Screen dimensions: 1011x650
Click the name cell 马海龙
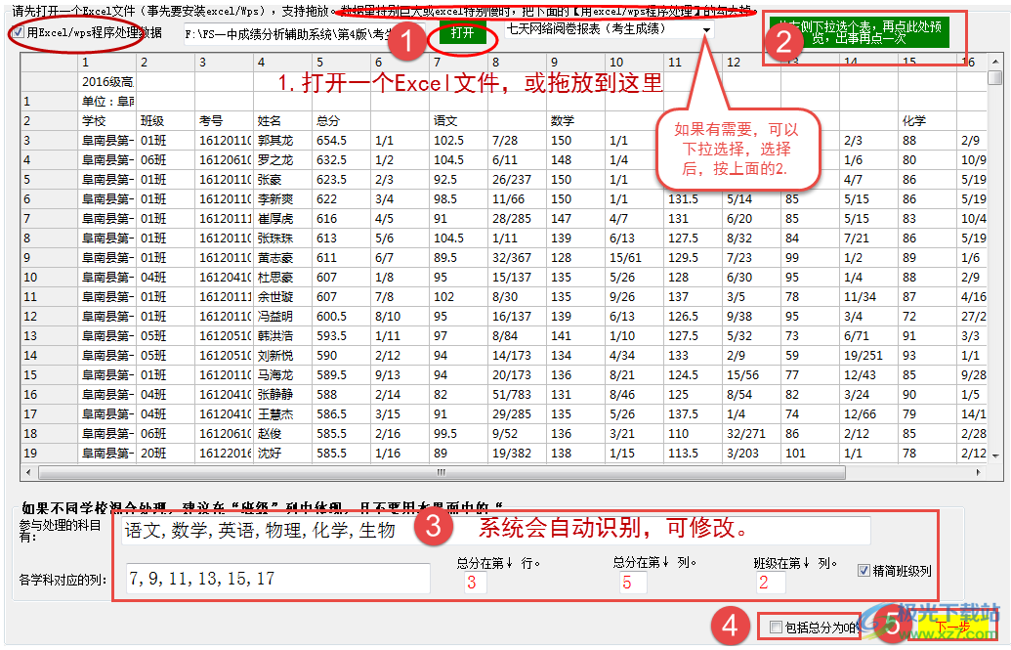click(x=283, y=375)
